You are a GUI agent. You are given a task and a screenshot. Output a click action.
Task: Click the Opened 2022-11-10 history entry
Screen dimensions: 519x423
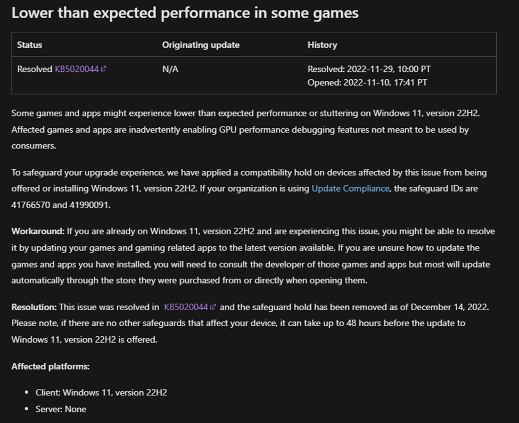pyautogui.click(x=367, y=82)
